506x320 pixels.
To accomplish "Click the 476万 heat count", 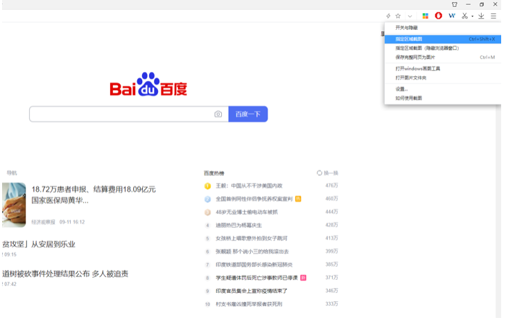I will [332, 186].
